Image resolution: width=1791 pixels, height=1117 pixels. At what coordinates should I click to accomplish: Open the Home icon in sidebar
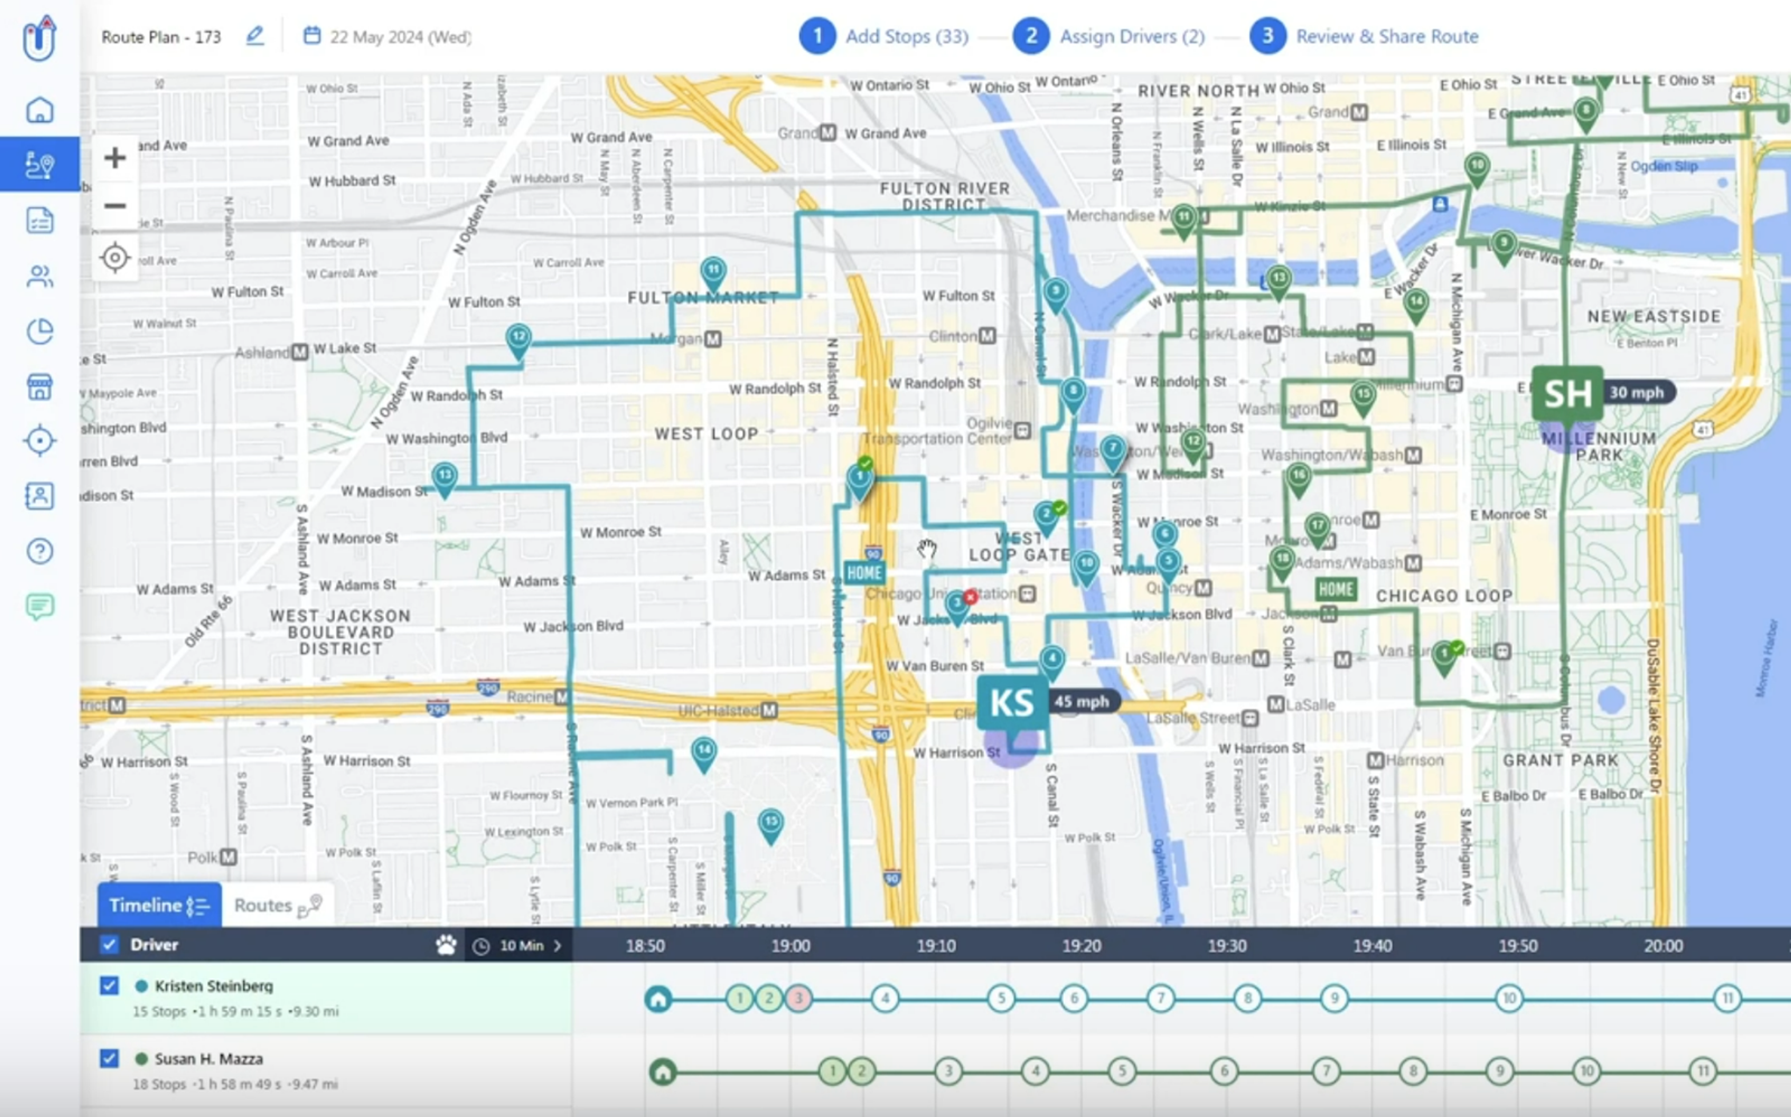[x=40, y=110]
